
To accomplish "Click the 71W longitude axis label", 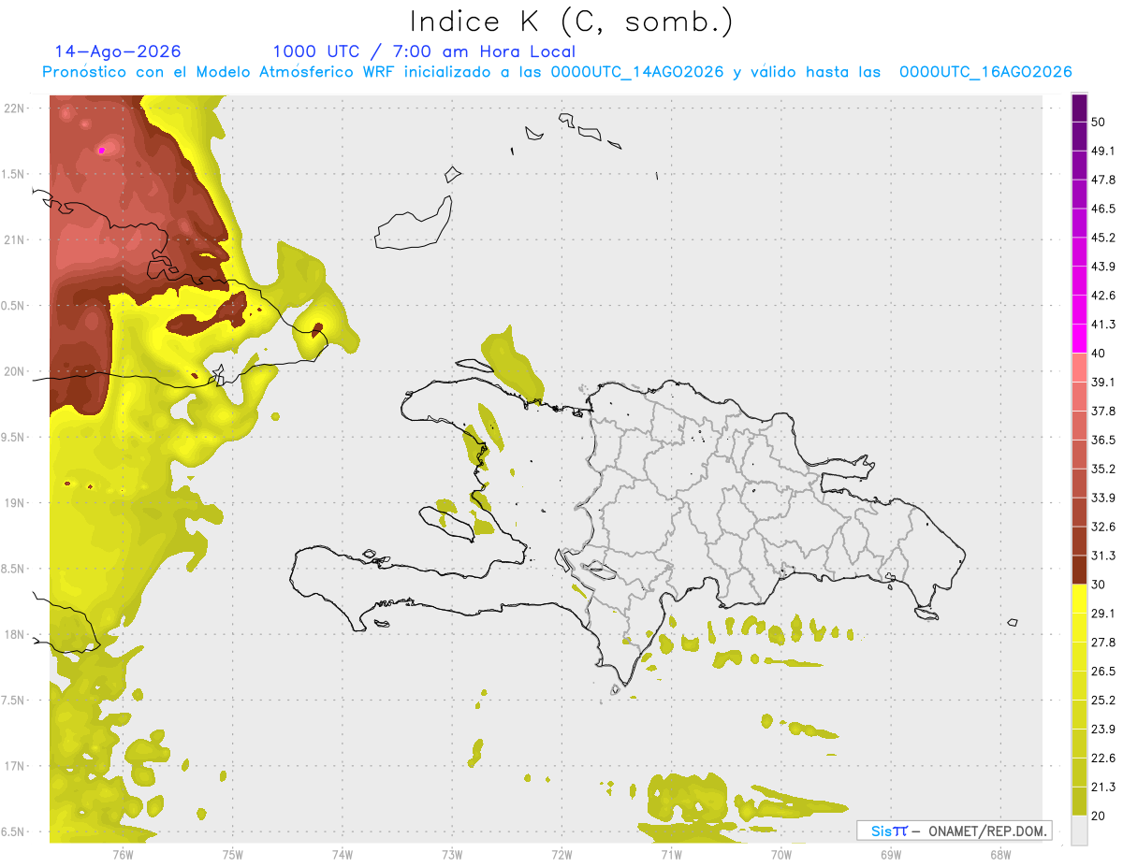I will point(671,854).
